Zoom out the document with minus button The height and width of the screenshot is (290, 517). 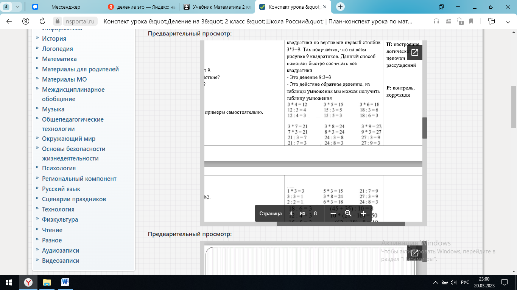[333, 213]
